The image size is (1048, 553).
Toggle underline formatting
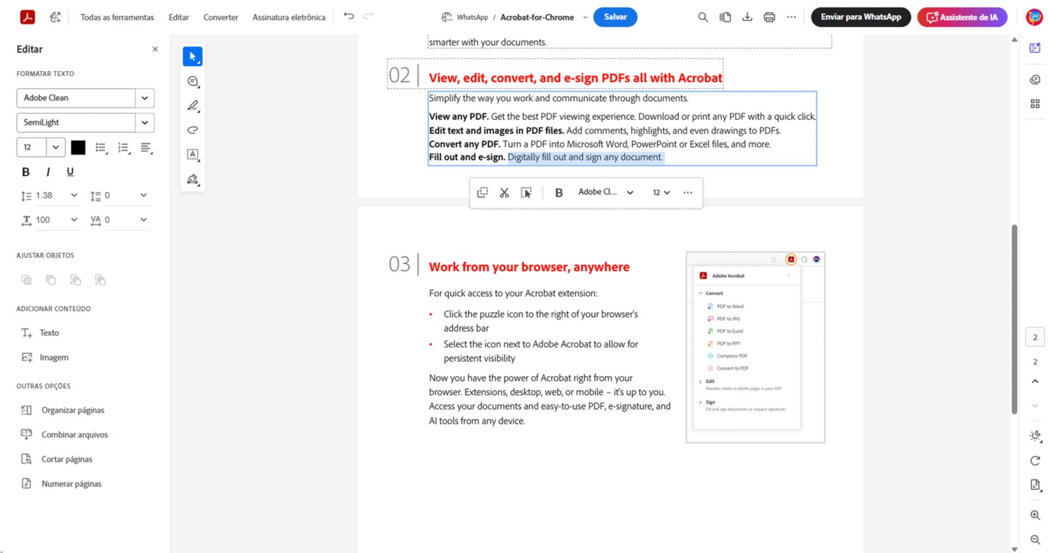pyautogui.click(x=70, y=172)
